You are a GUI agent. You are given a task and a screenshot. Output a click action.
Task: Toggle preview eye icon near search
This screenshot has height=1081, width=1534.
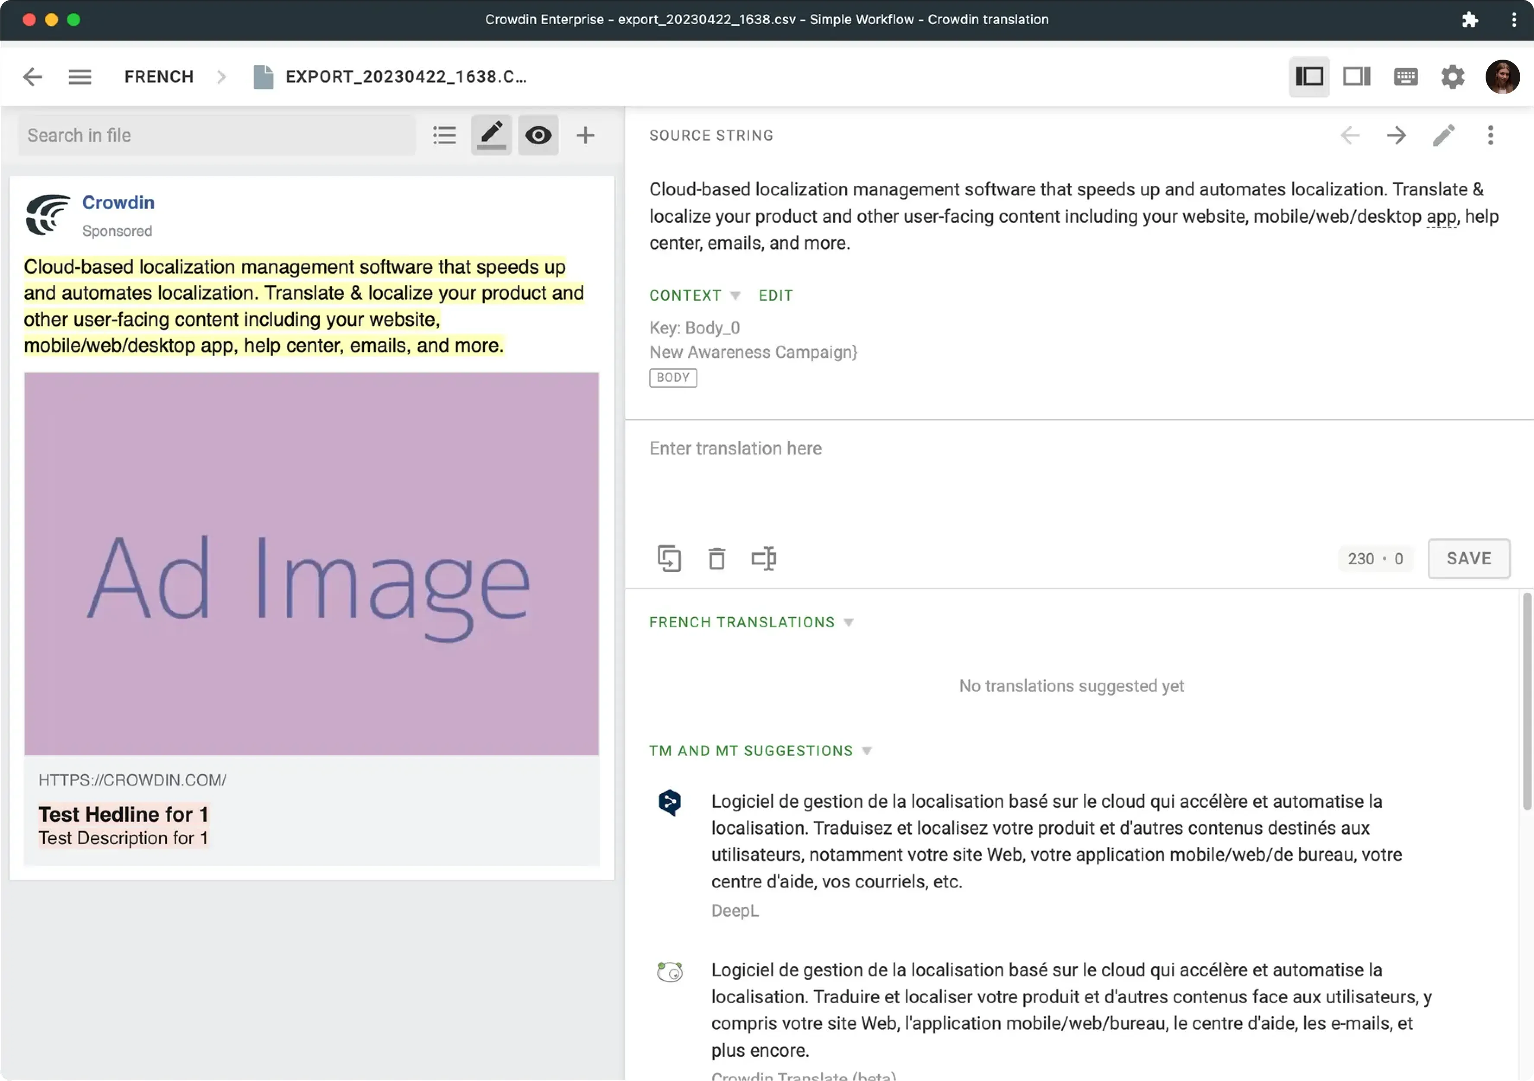coord(538,135)
